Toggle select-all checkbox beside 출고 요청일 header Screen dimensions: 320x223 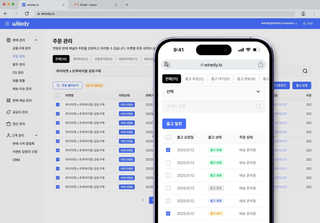point(168,137)
